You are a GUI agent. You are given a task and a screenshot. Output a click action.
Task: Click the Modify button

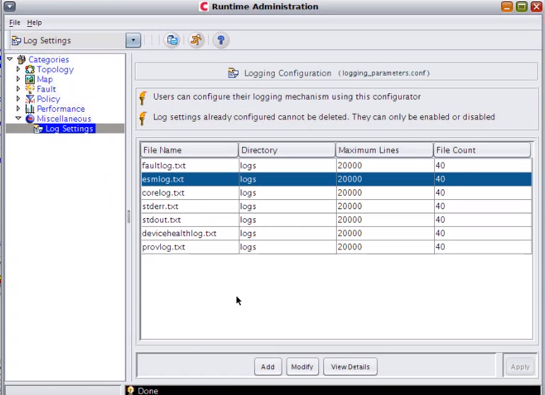(302, 367)
